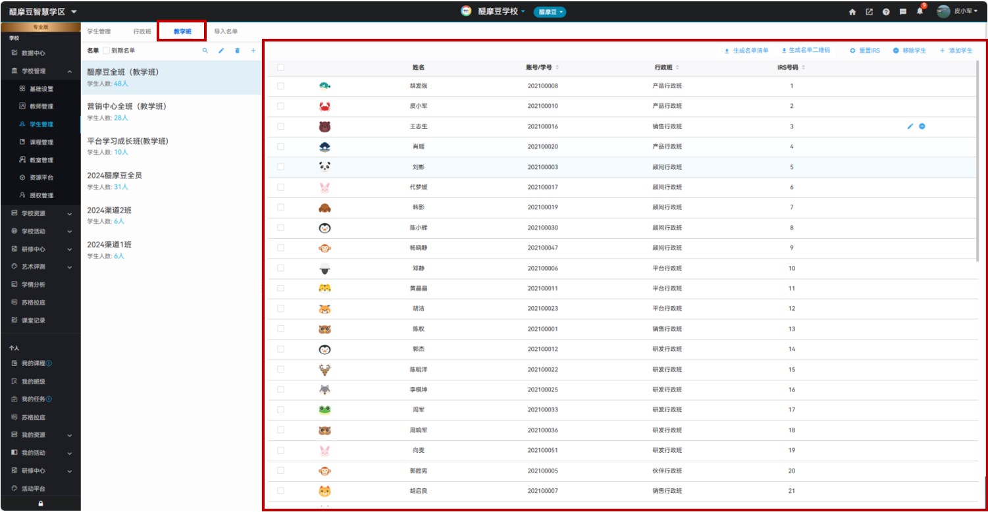Click the help question mark icon

(x=886, y=12)
